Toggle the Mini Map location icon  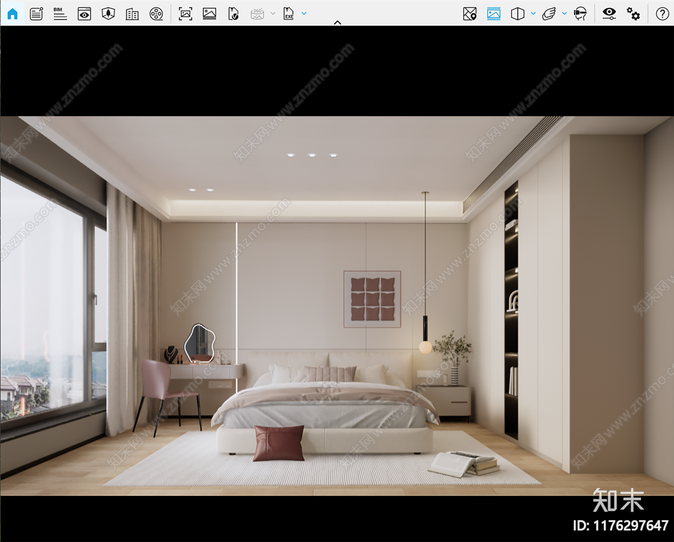click(470, 14)
